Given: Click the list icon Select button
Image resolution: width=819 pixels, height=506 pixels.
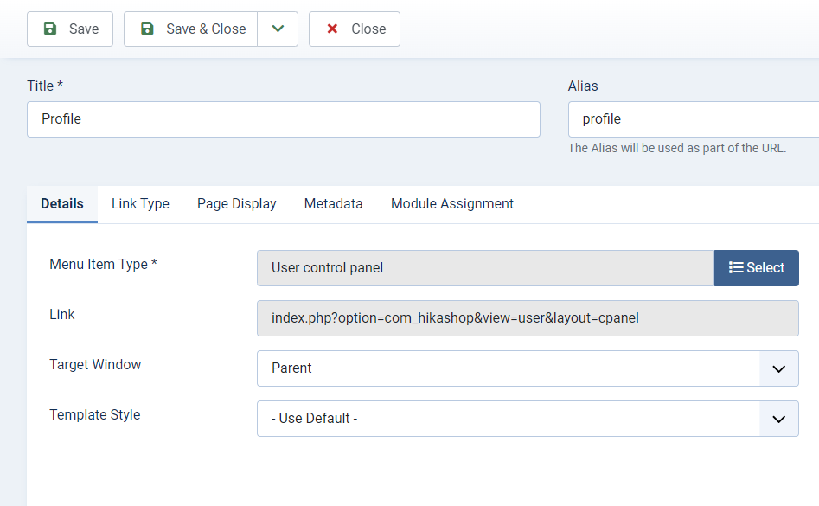Looking at the screenshot, I should [756, 268].
